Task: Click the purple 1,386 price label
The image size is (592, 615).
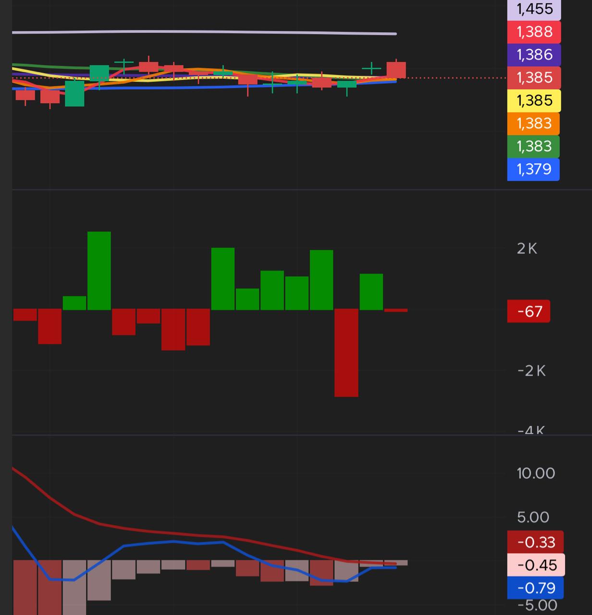Action: pyautogui.click(x=534, y=55)
